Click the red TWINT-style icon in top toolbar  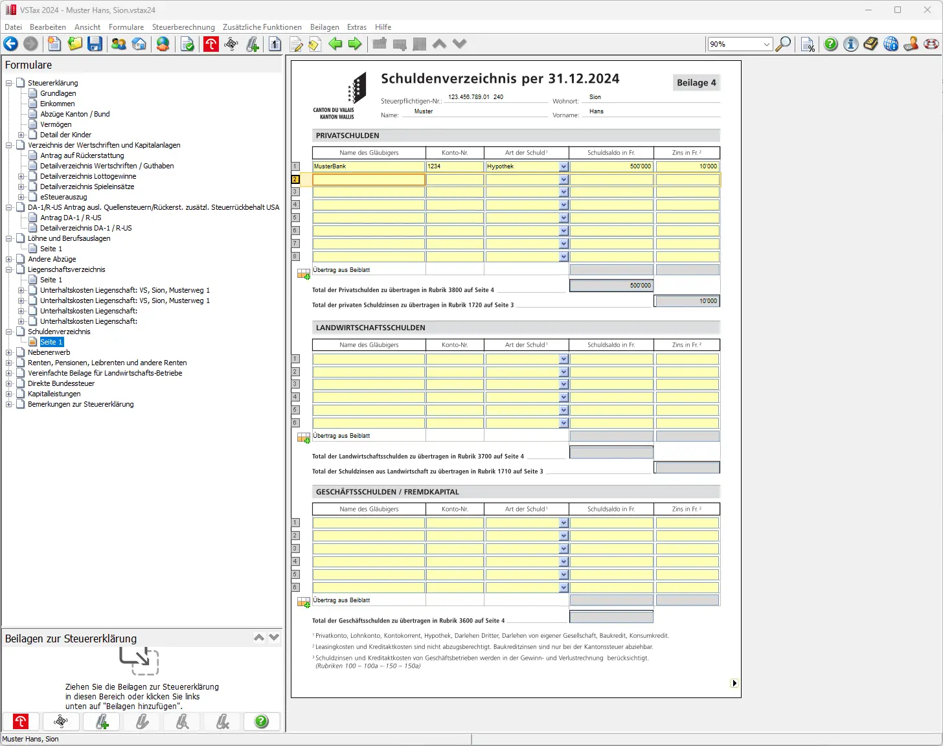point(211,44)
